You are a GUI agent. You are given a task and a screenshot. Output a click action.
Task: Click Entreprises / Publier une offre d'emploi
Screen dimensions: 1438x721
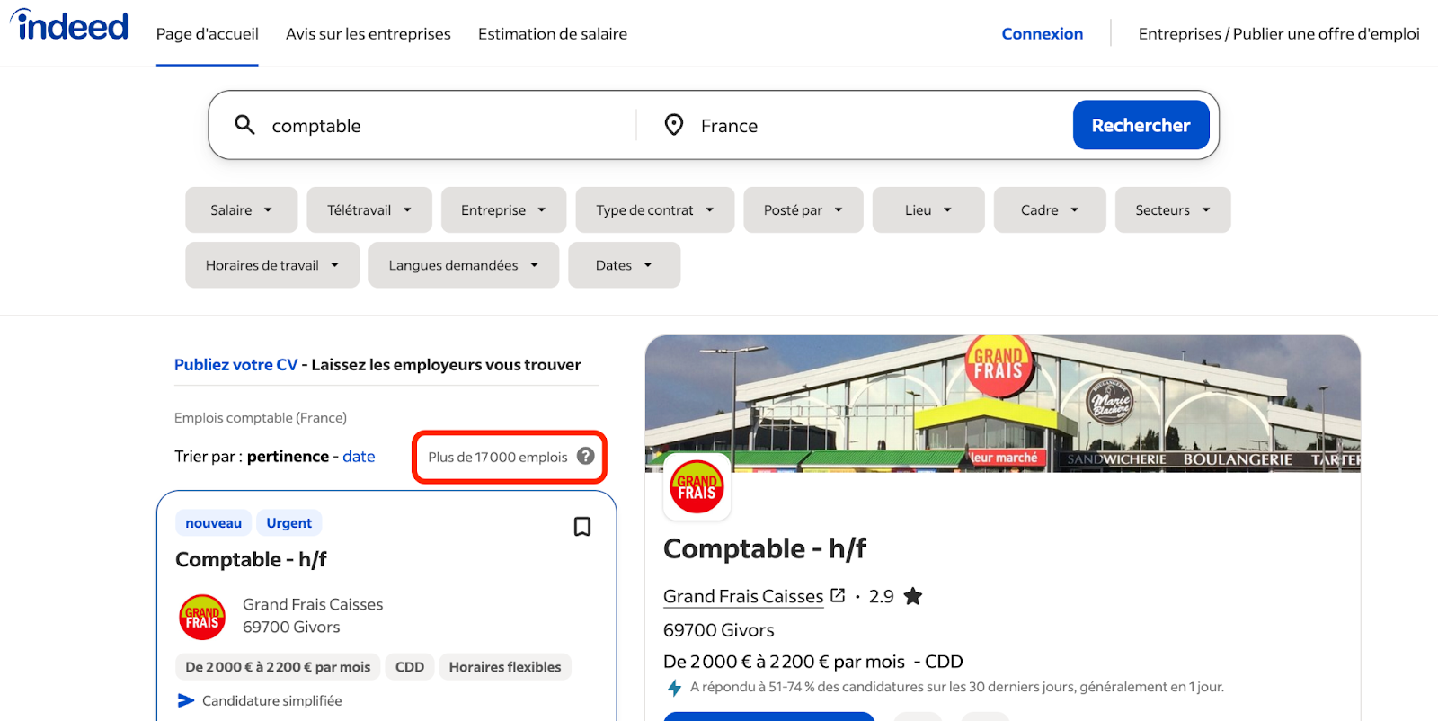[x=1279, y=34]
